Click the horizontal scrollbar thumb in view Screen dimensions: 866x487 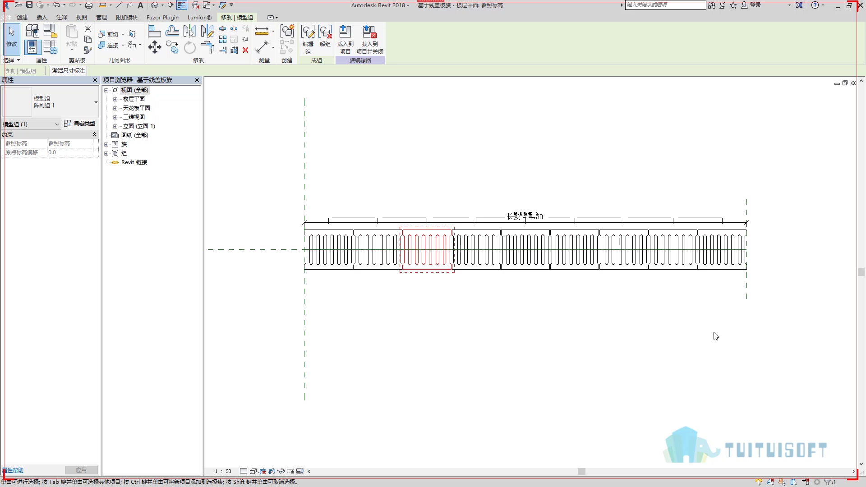click(x=581, y=471)
